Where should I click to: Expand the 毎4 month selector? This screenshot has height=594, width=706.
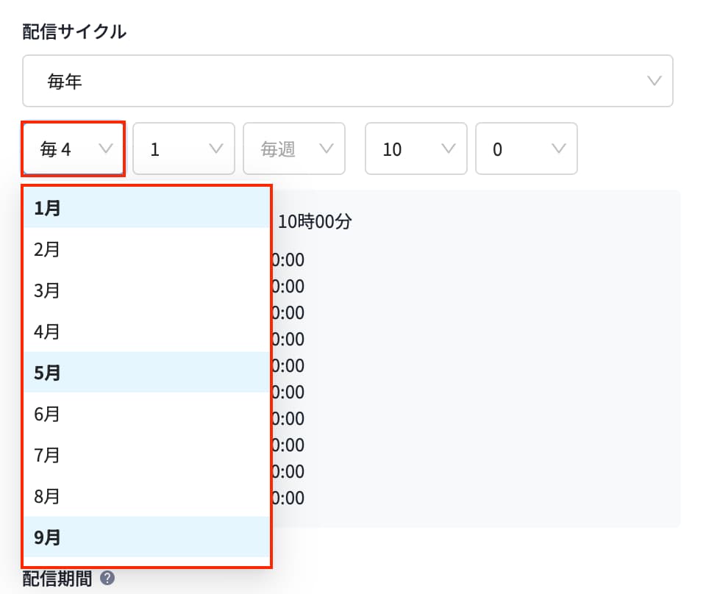coord(73,149)
